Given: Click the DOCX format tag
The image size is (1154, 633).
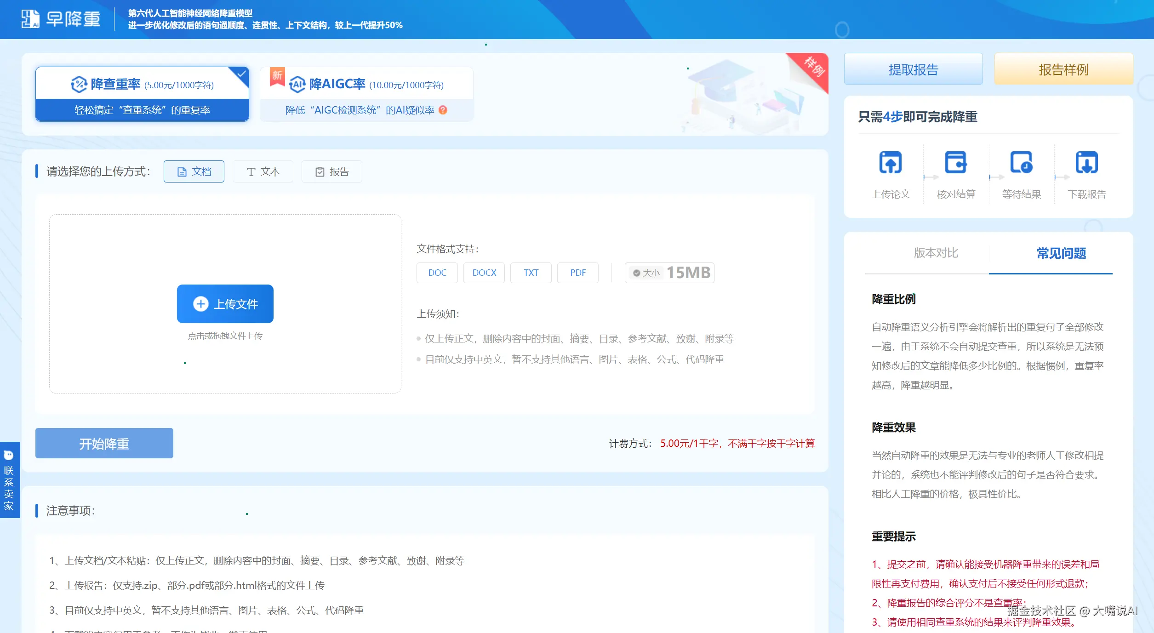Looking at the screenshot, I should (484, 273).
